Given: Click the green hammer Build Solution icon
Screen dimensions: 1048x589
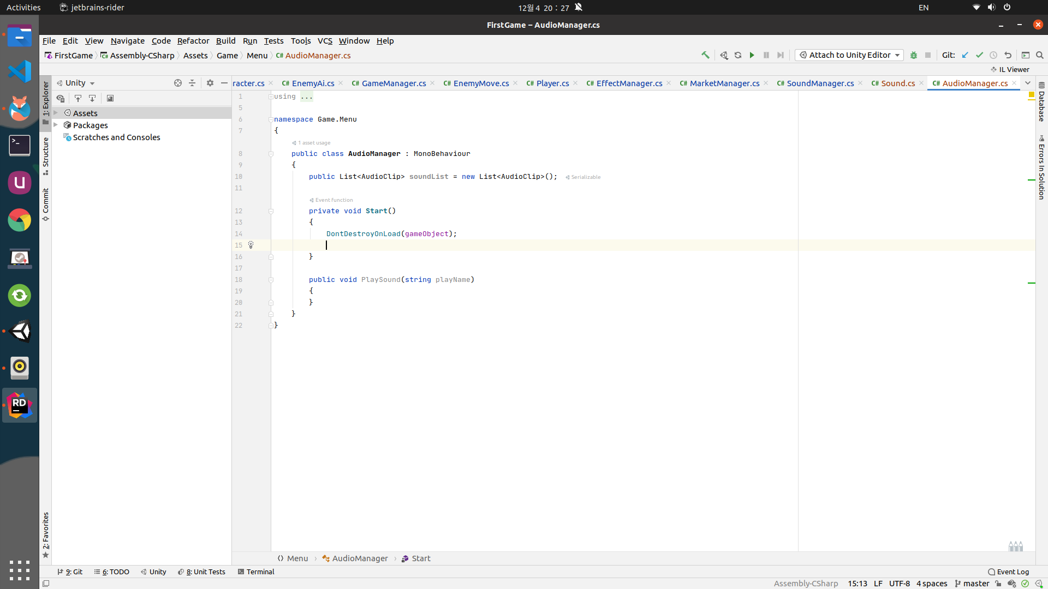Looking at the screenshot, I should point(705,55).
